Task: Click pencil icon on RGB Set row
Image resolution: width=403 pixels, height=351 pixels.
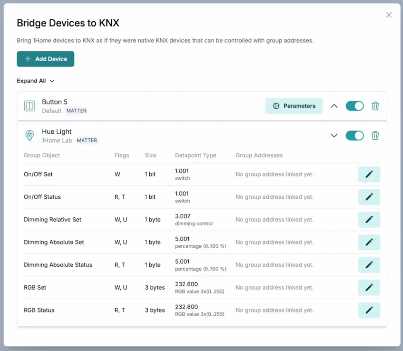Action: tap(369, 288)
